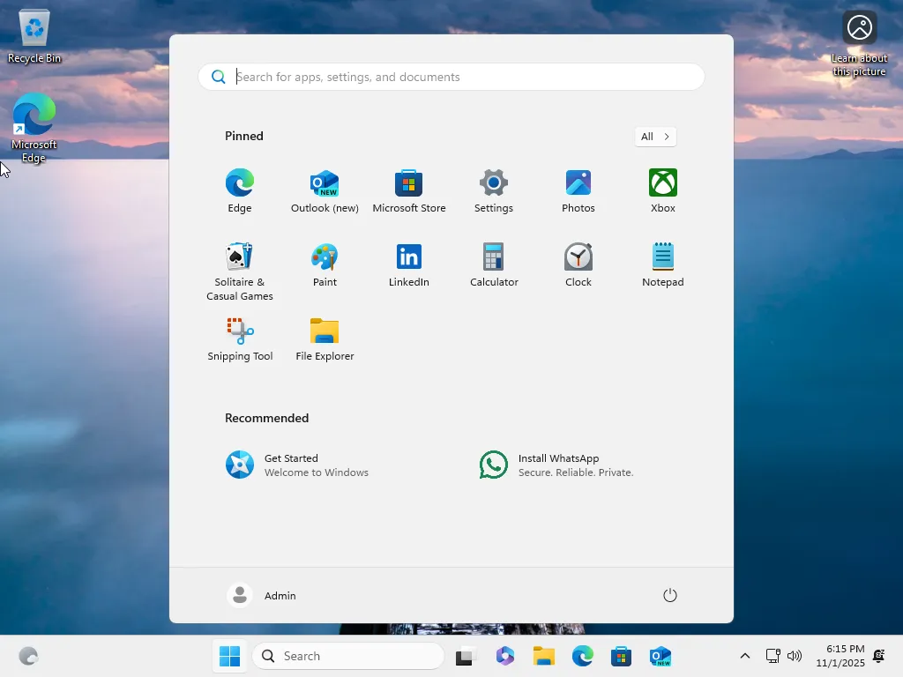Toggle the Windows Start button

[x=229, y=656]
